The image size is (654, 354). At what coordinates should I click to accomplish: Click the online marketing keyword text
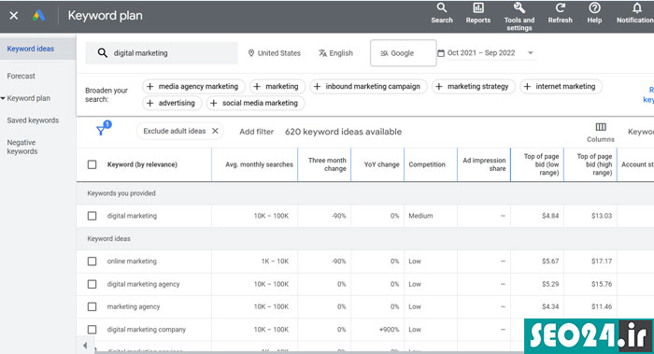pyautogui.click(x=132, y=261)
